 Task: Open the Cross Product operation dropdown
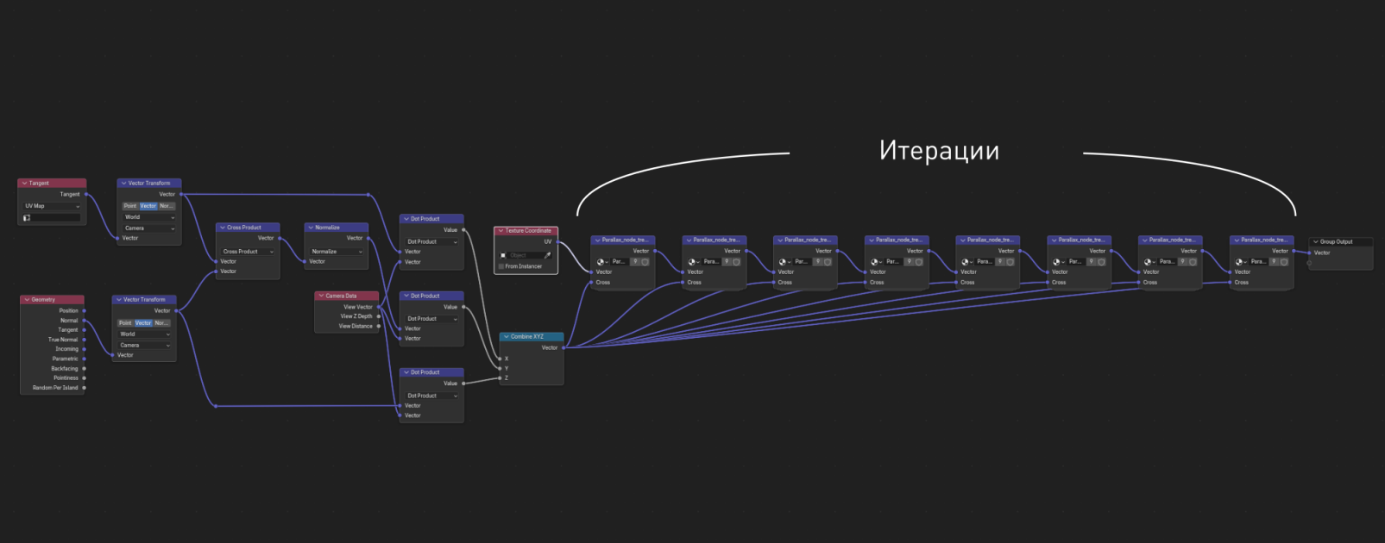pos(249,252)
